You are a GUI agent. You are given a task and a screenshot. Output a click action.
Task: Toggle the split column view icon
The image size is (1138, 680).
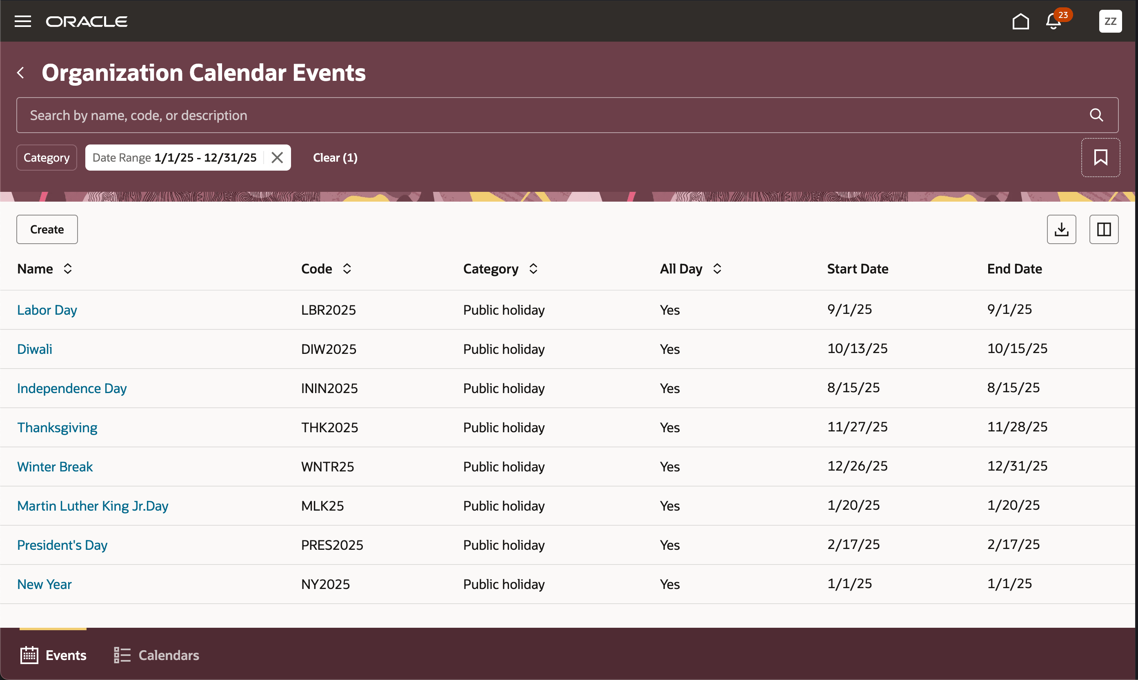click(1104, 229)
